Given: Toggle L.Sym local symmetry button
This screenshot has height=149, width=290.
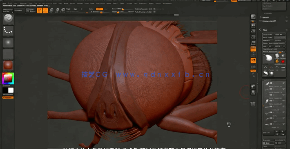Looking at the screenshot, I should (253, 67).
